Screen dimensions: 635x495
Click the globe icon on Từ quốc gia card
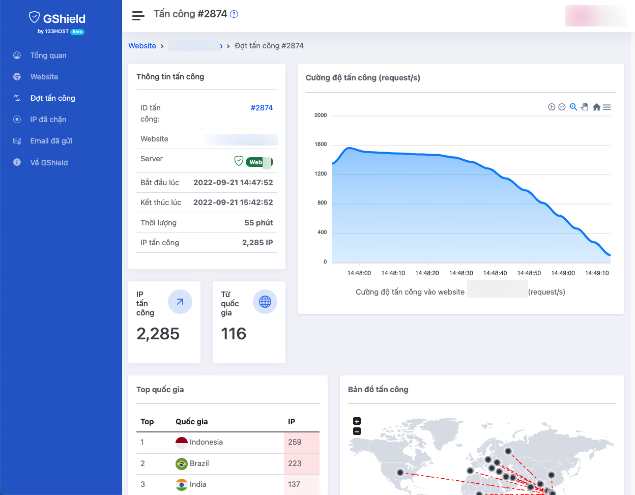[x=265, y=302]
